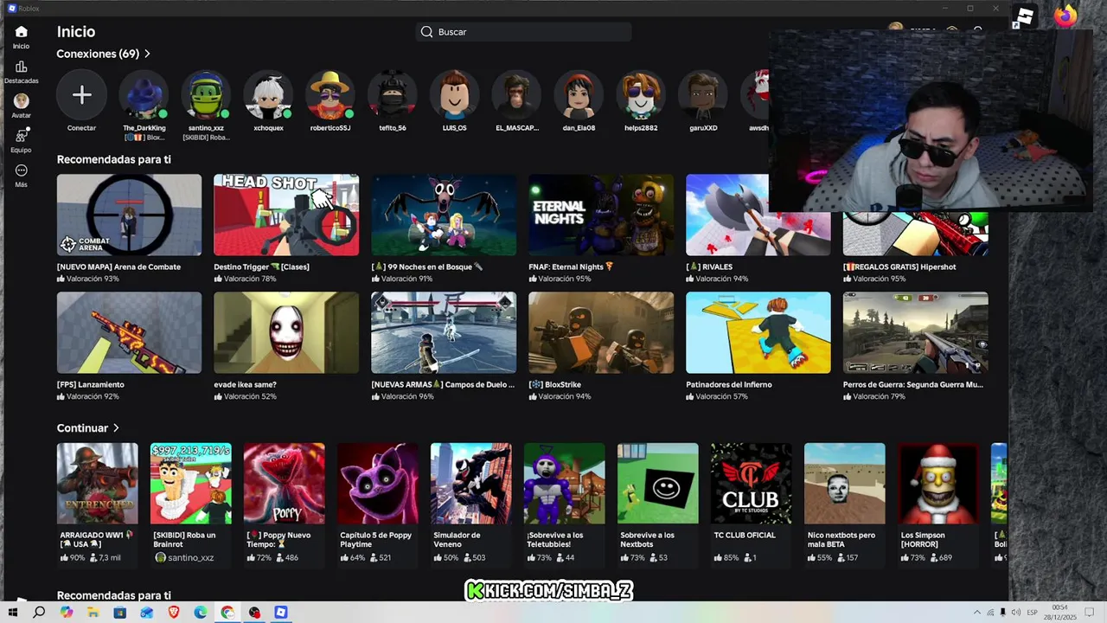This screenshot has height=623, width=1107.
Task: Open FNAF: Eternal Nights thumbnail
Action: point(601,215)
